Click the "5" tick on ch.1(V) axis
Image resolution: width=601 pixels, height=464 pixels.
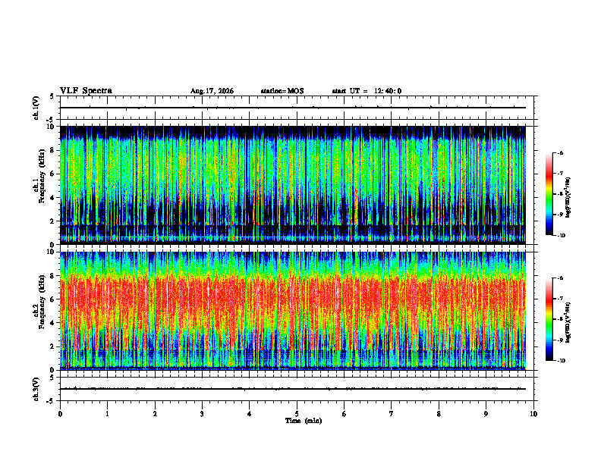tap(52, 96)
